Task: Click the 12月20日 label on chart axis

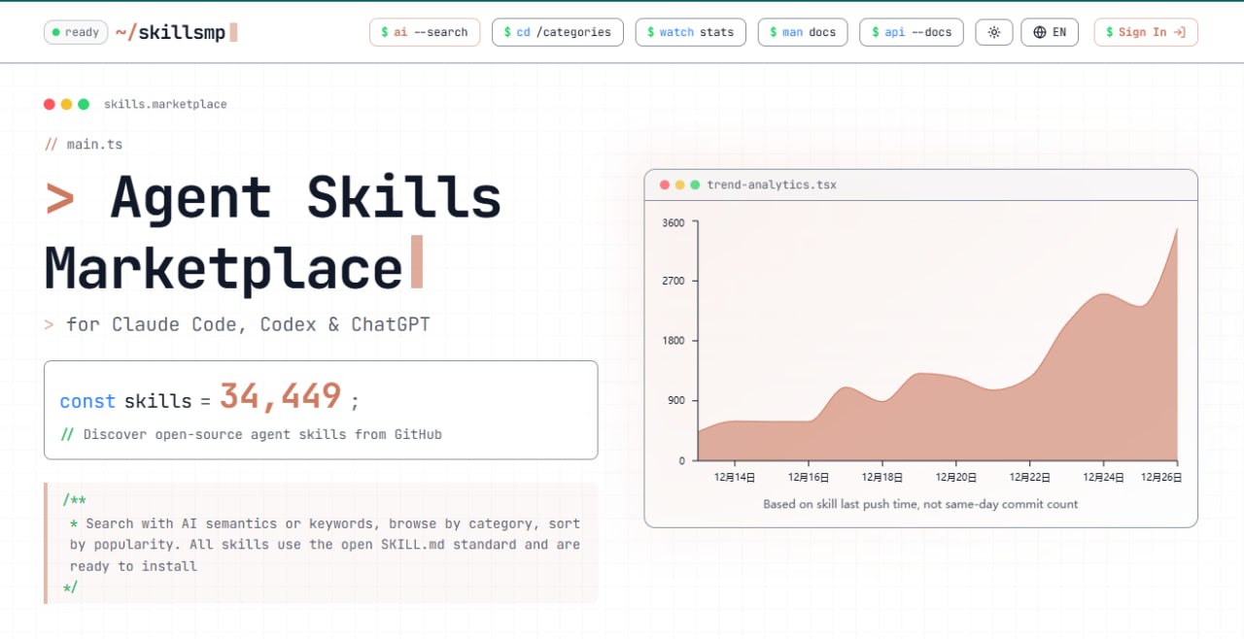Action: click(955, 478)
